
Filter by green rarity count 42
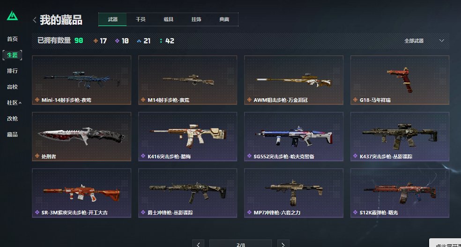coord(167,41)
